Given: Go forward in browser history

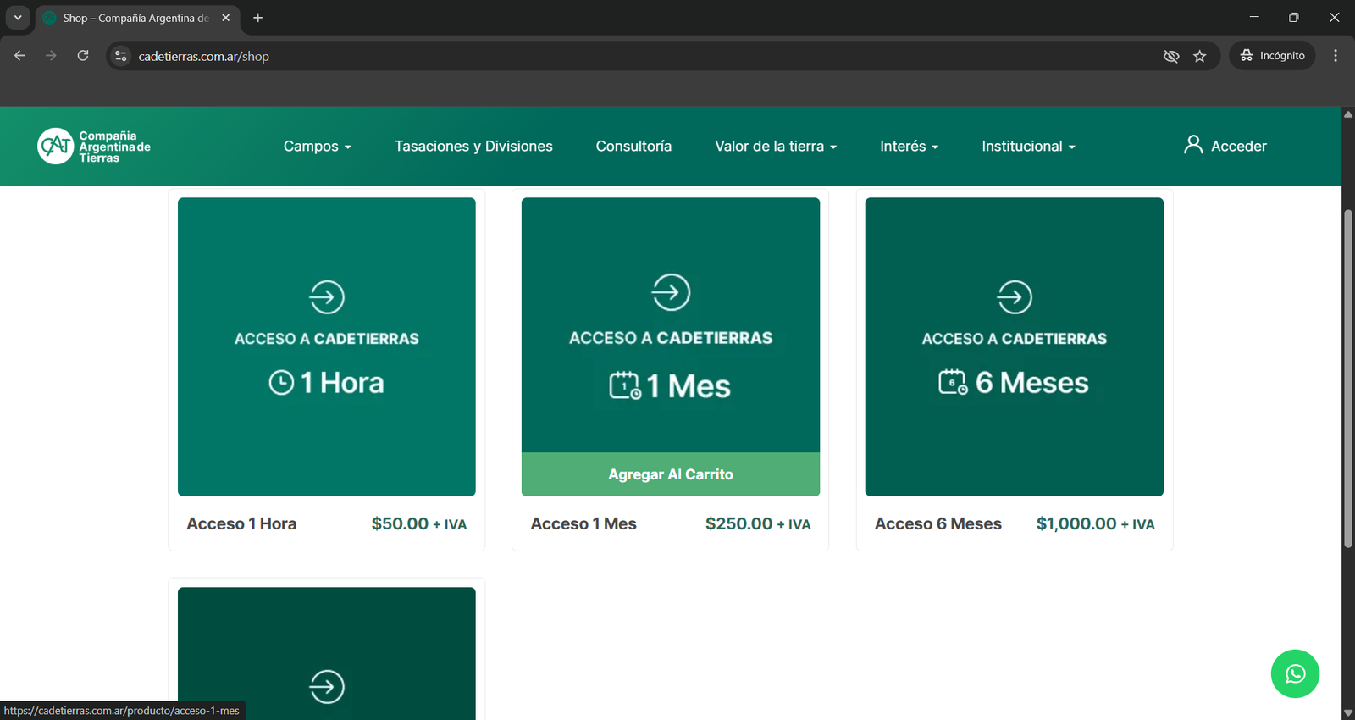Looking at the screenshot, I should pyautogui.click(x=51, y=56).
